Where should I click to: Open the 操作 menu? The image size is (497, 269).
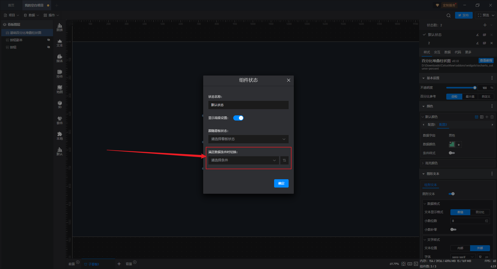(51, 15)
